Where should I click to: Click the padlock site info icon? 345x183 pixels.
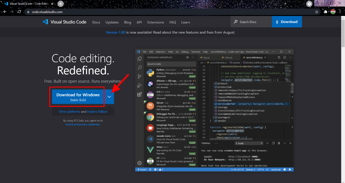click(28, 12)
